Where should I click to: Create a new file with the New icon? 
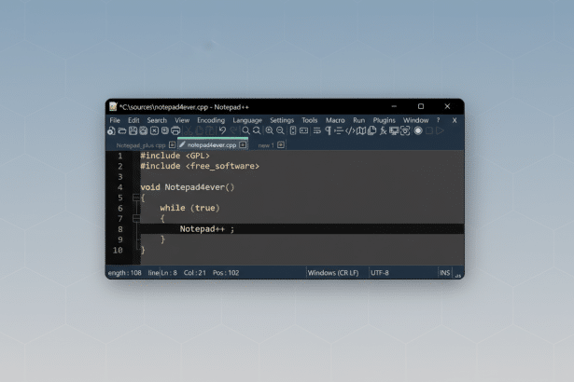pyautogui.click(x=111, y=130)
